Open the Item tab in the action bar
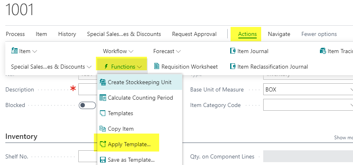Image resolution: width=353 pixels, height=165 pixels. point(41,34)
